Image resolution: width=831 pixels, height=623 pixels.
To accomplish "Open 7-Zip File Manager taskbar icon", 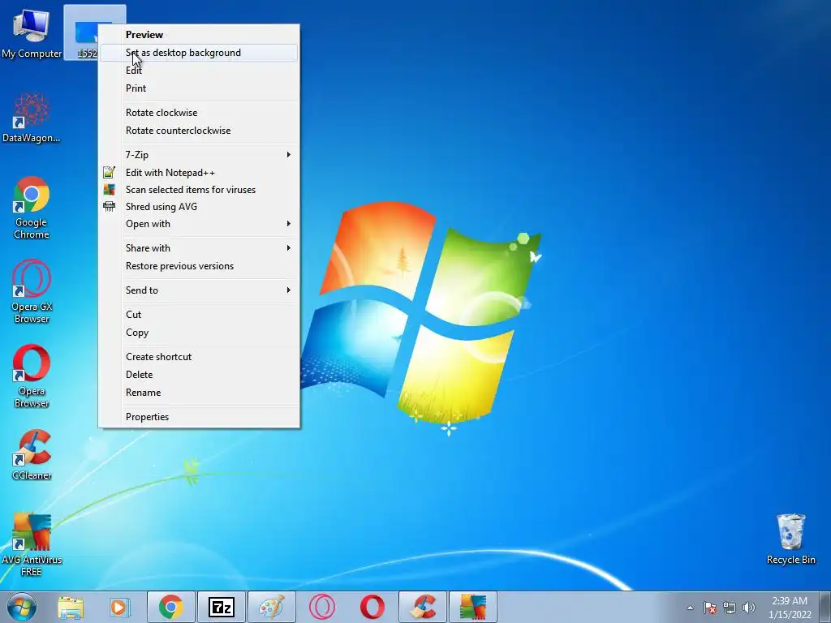I will [221, 607].
